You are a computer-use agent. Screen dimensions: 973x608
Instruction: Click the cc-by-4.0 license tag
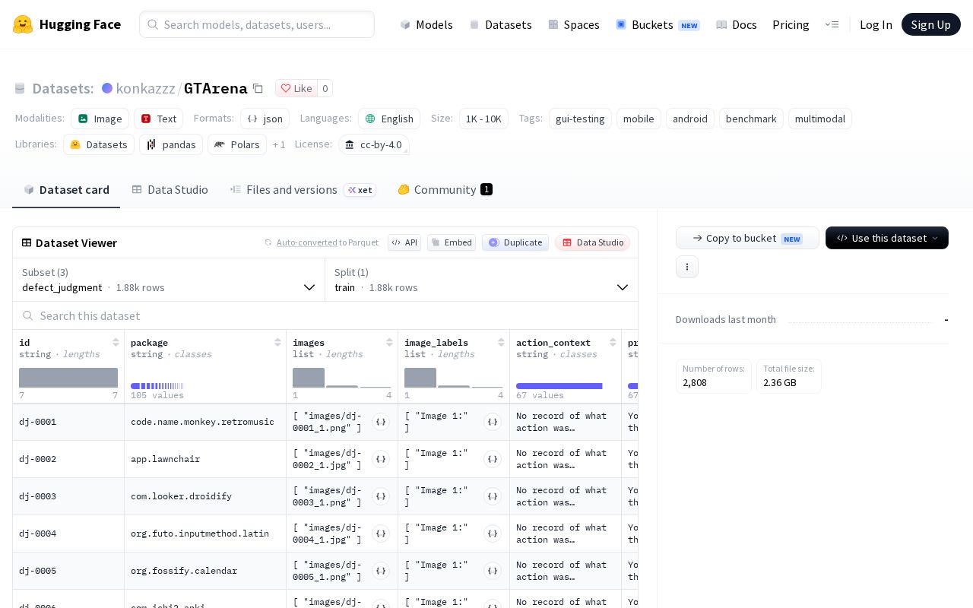tap(374, 144)
